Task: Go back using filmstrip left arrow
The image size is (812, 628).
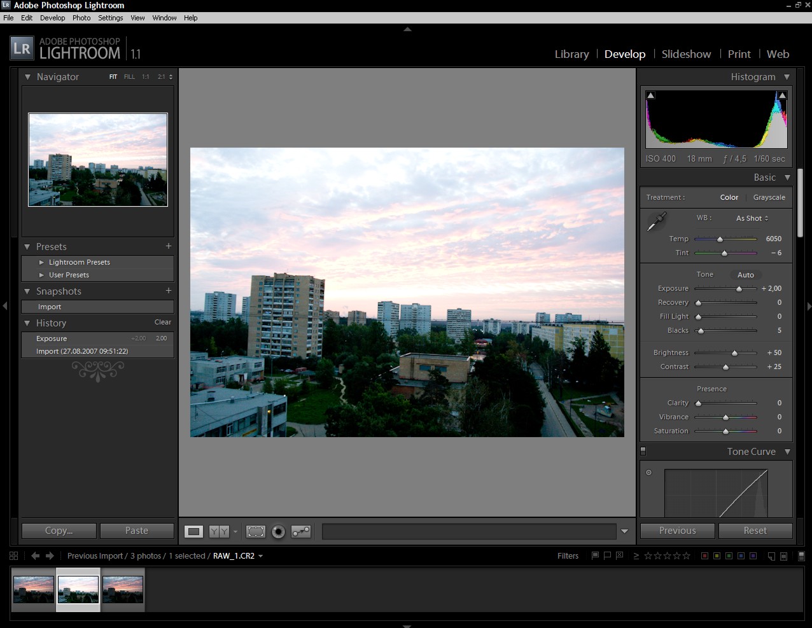Action: point(35,555)
